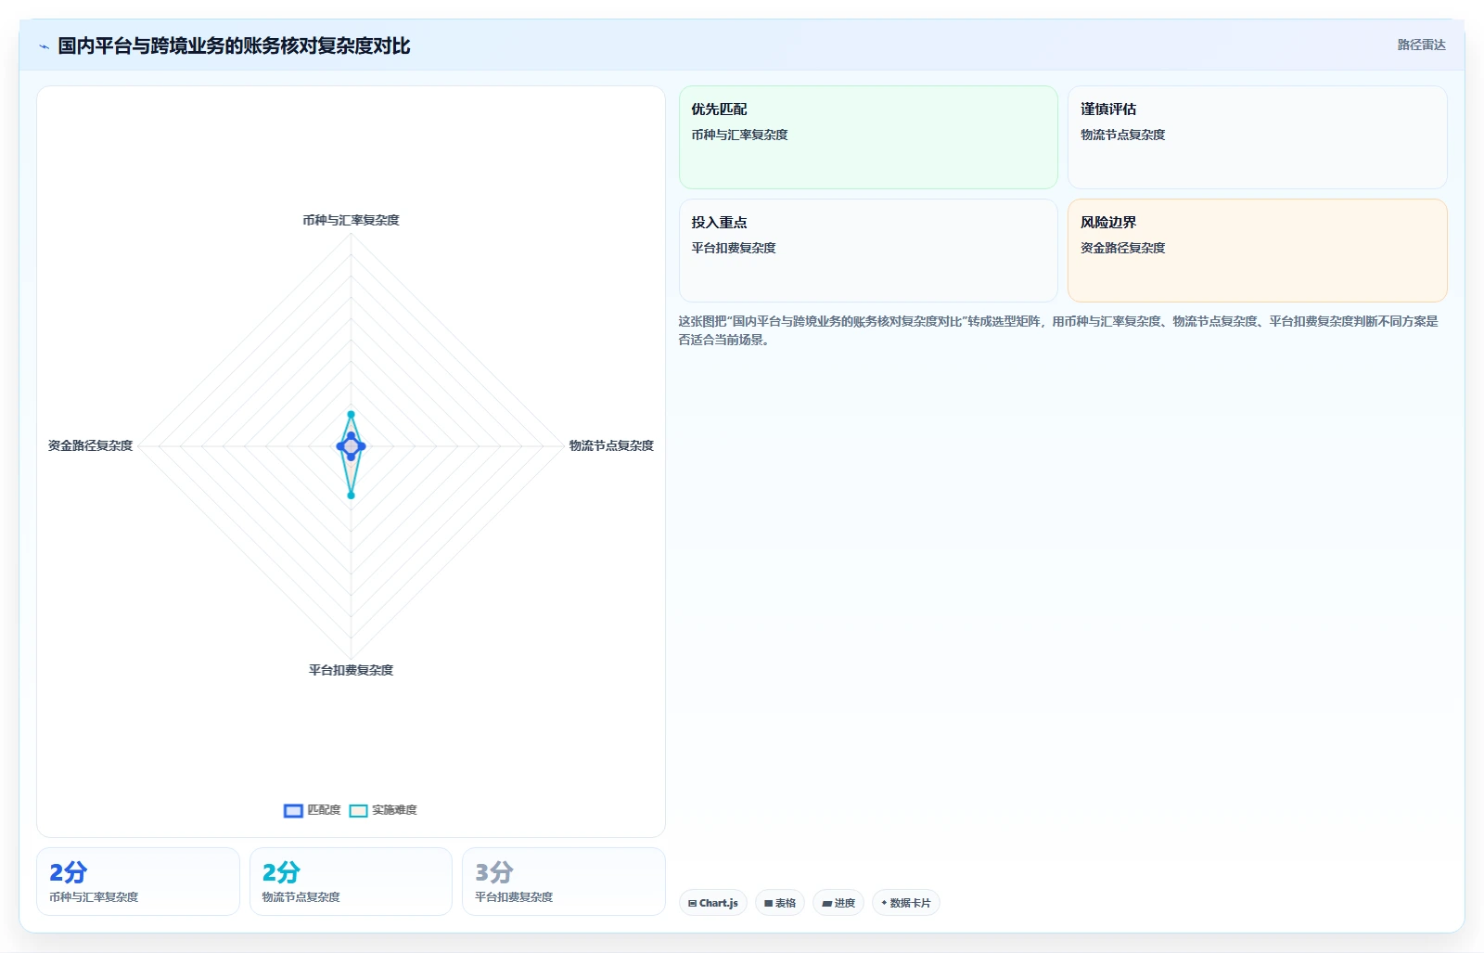
Task: Click the bottom 实施难度 data point on radar
Action: [351, 496]
